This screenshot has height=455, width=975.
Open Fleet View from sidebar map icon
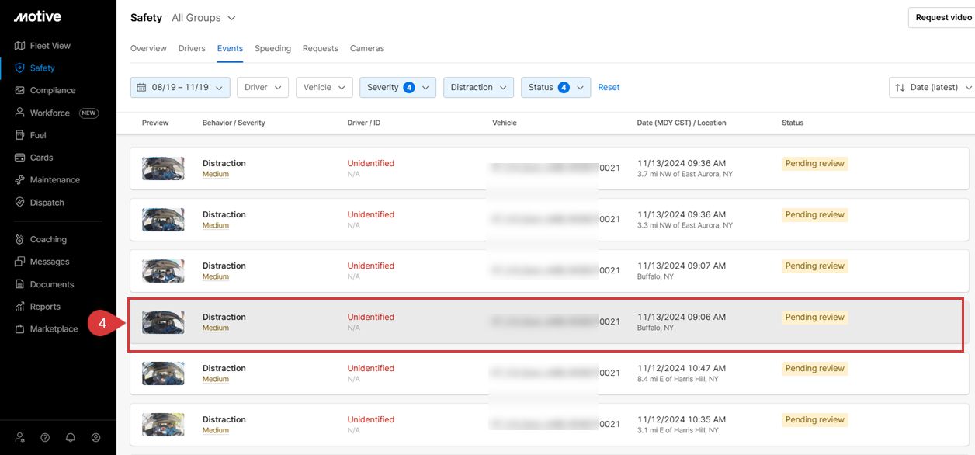20,46
